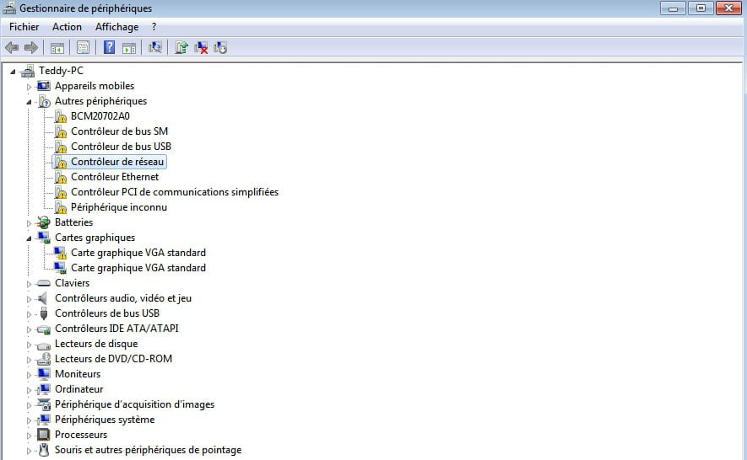747x460 pixels.
Task: Collapse the Teddy-PC root node
Action: tap(13, 72)
